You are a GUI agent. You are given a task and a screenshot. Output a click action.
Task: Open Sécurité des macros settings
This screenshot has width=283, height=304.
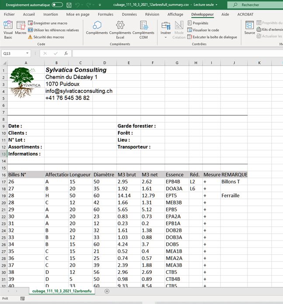point(46,37)
